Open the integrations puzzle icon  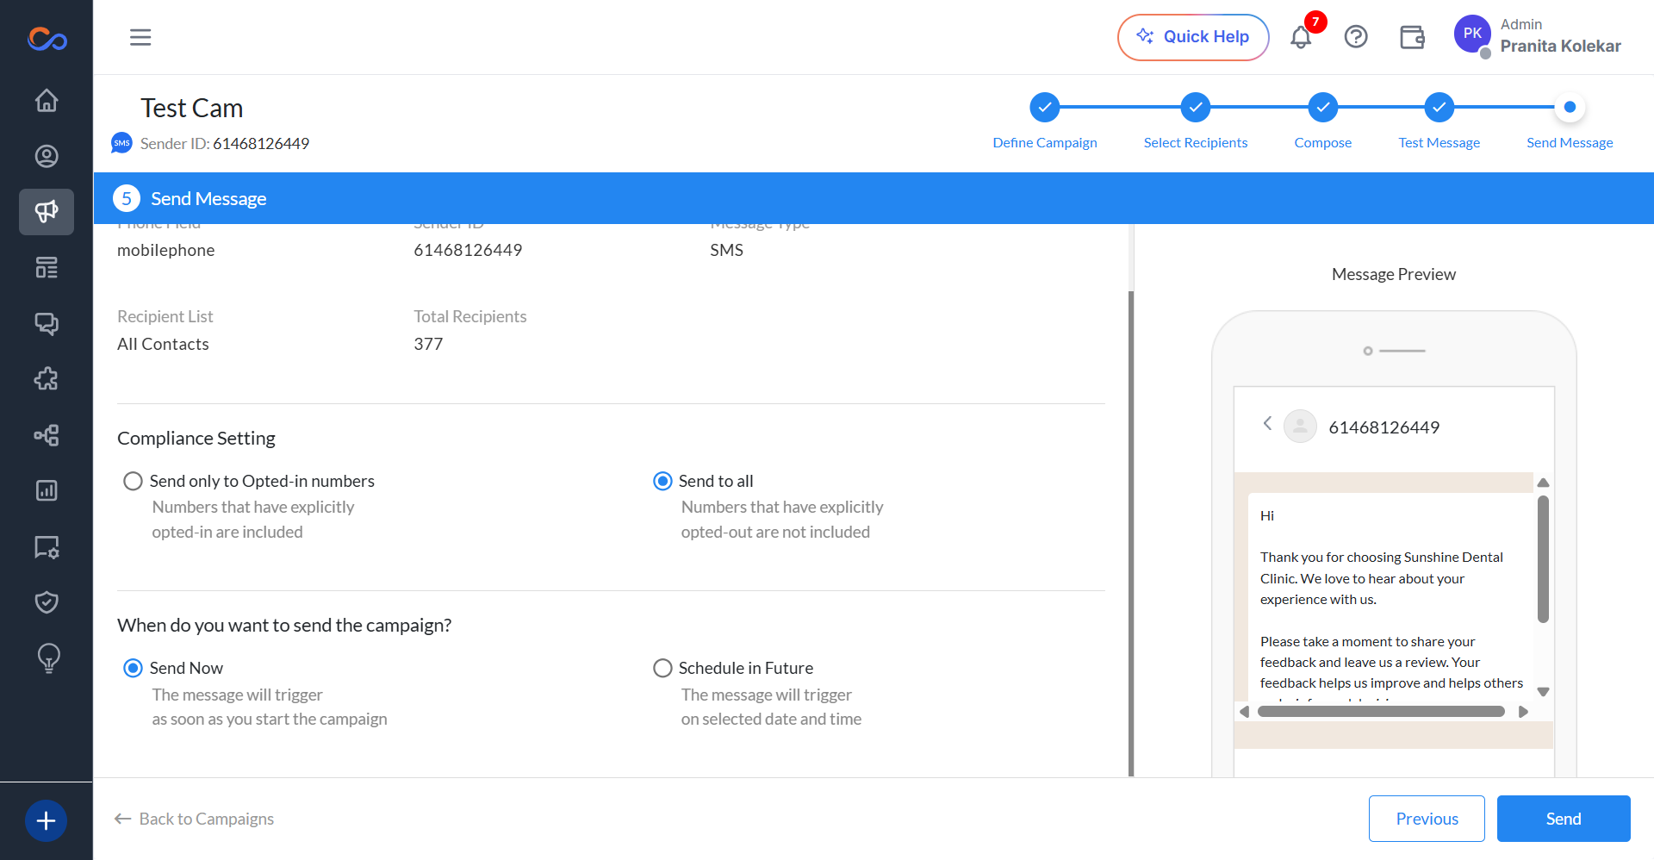[47, 379]
